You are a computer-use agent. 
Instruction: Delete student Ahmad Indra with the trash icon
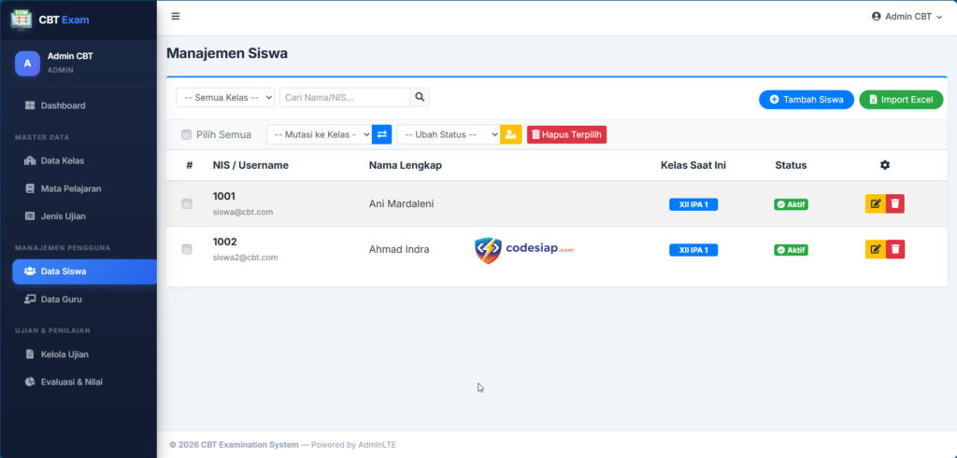click(x=895, y=249)
